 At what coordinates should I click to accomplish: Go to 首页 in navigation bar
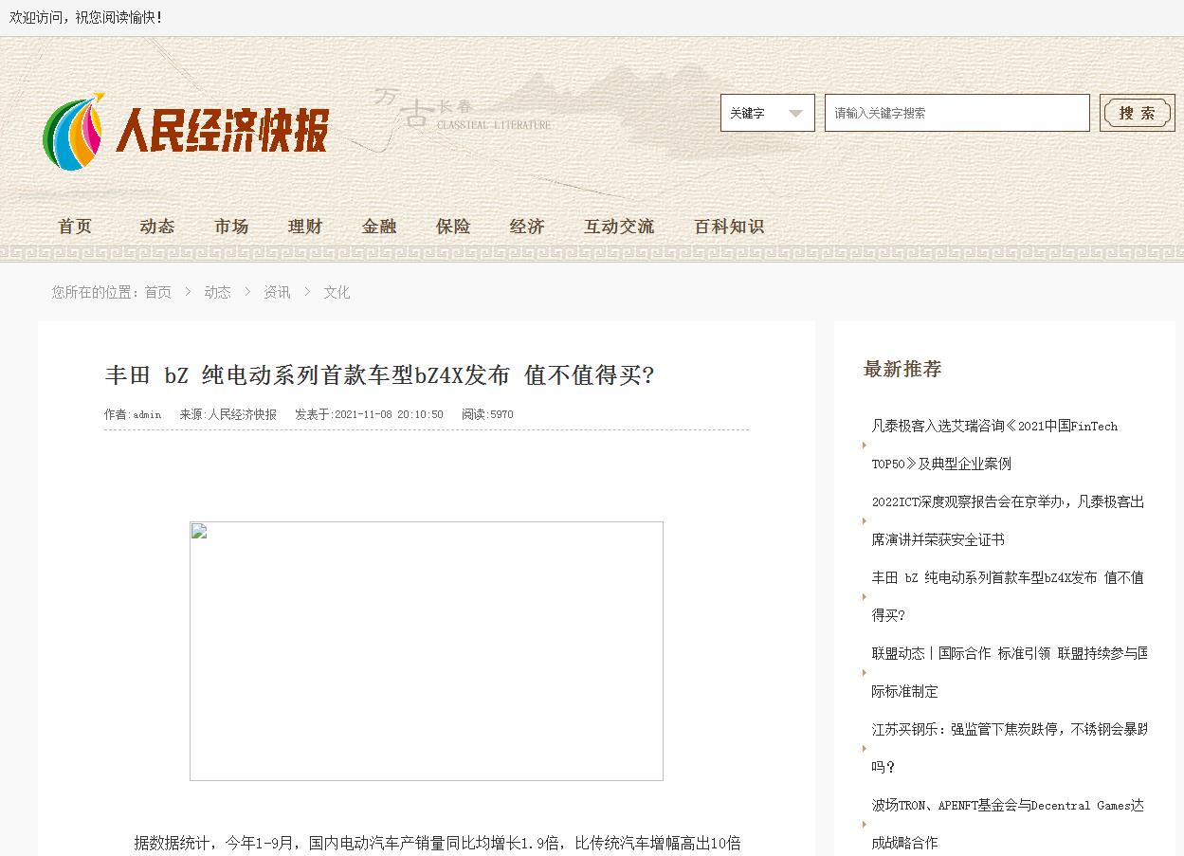[76, 227]
